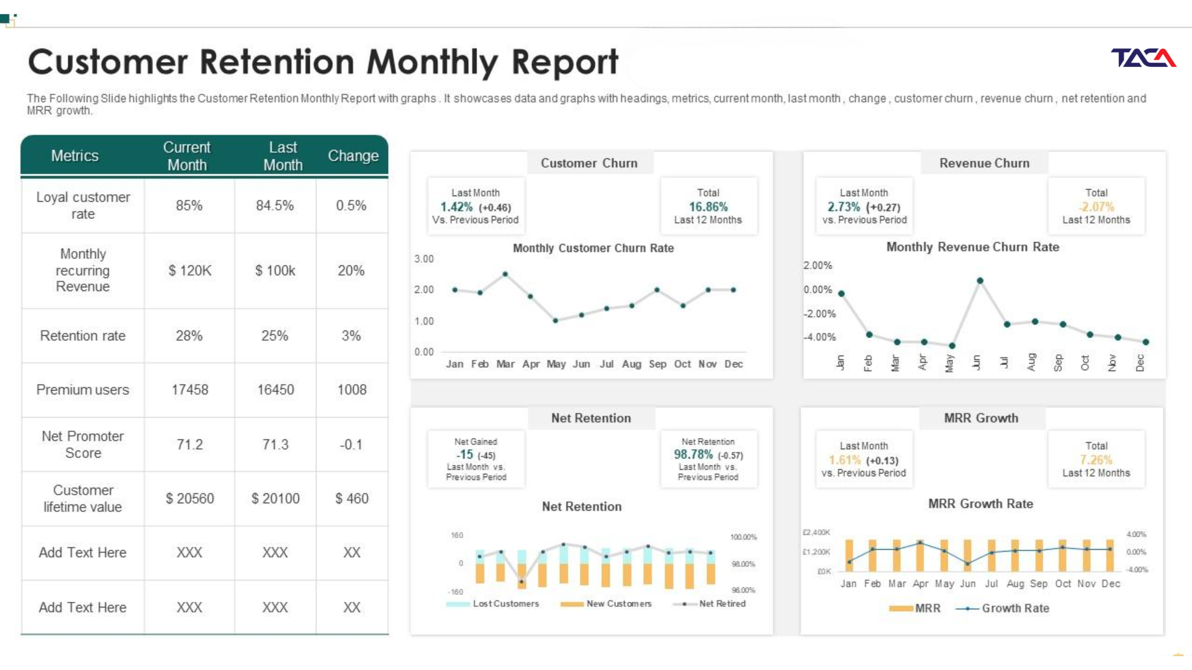
Task: Select the 85% current month cell
Action: (x=189, y=205)
